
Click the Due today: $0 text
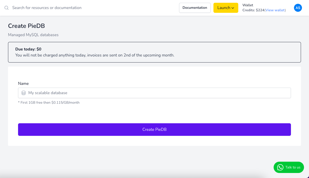coord(28,49)
